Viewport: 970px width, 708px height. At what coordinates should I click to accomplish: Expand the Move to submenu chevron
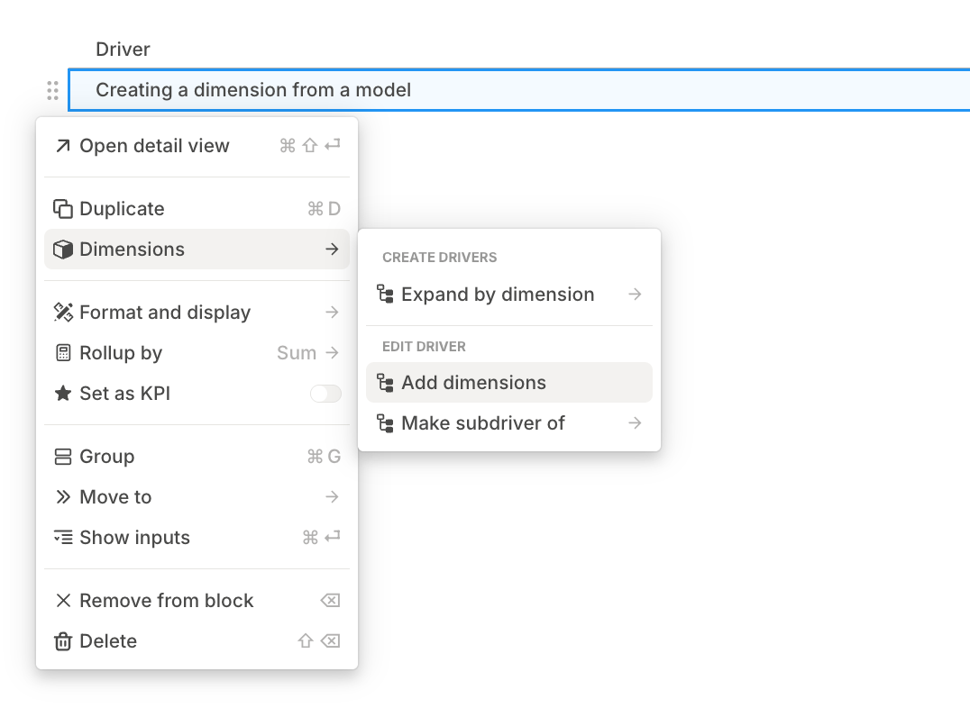click(333, 496)
